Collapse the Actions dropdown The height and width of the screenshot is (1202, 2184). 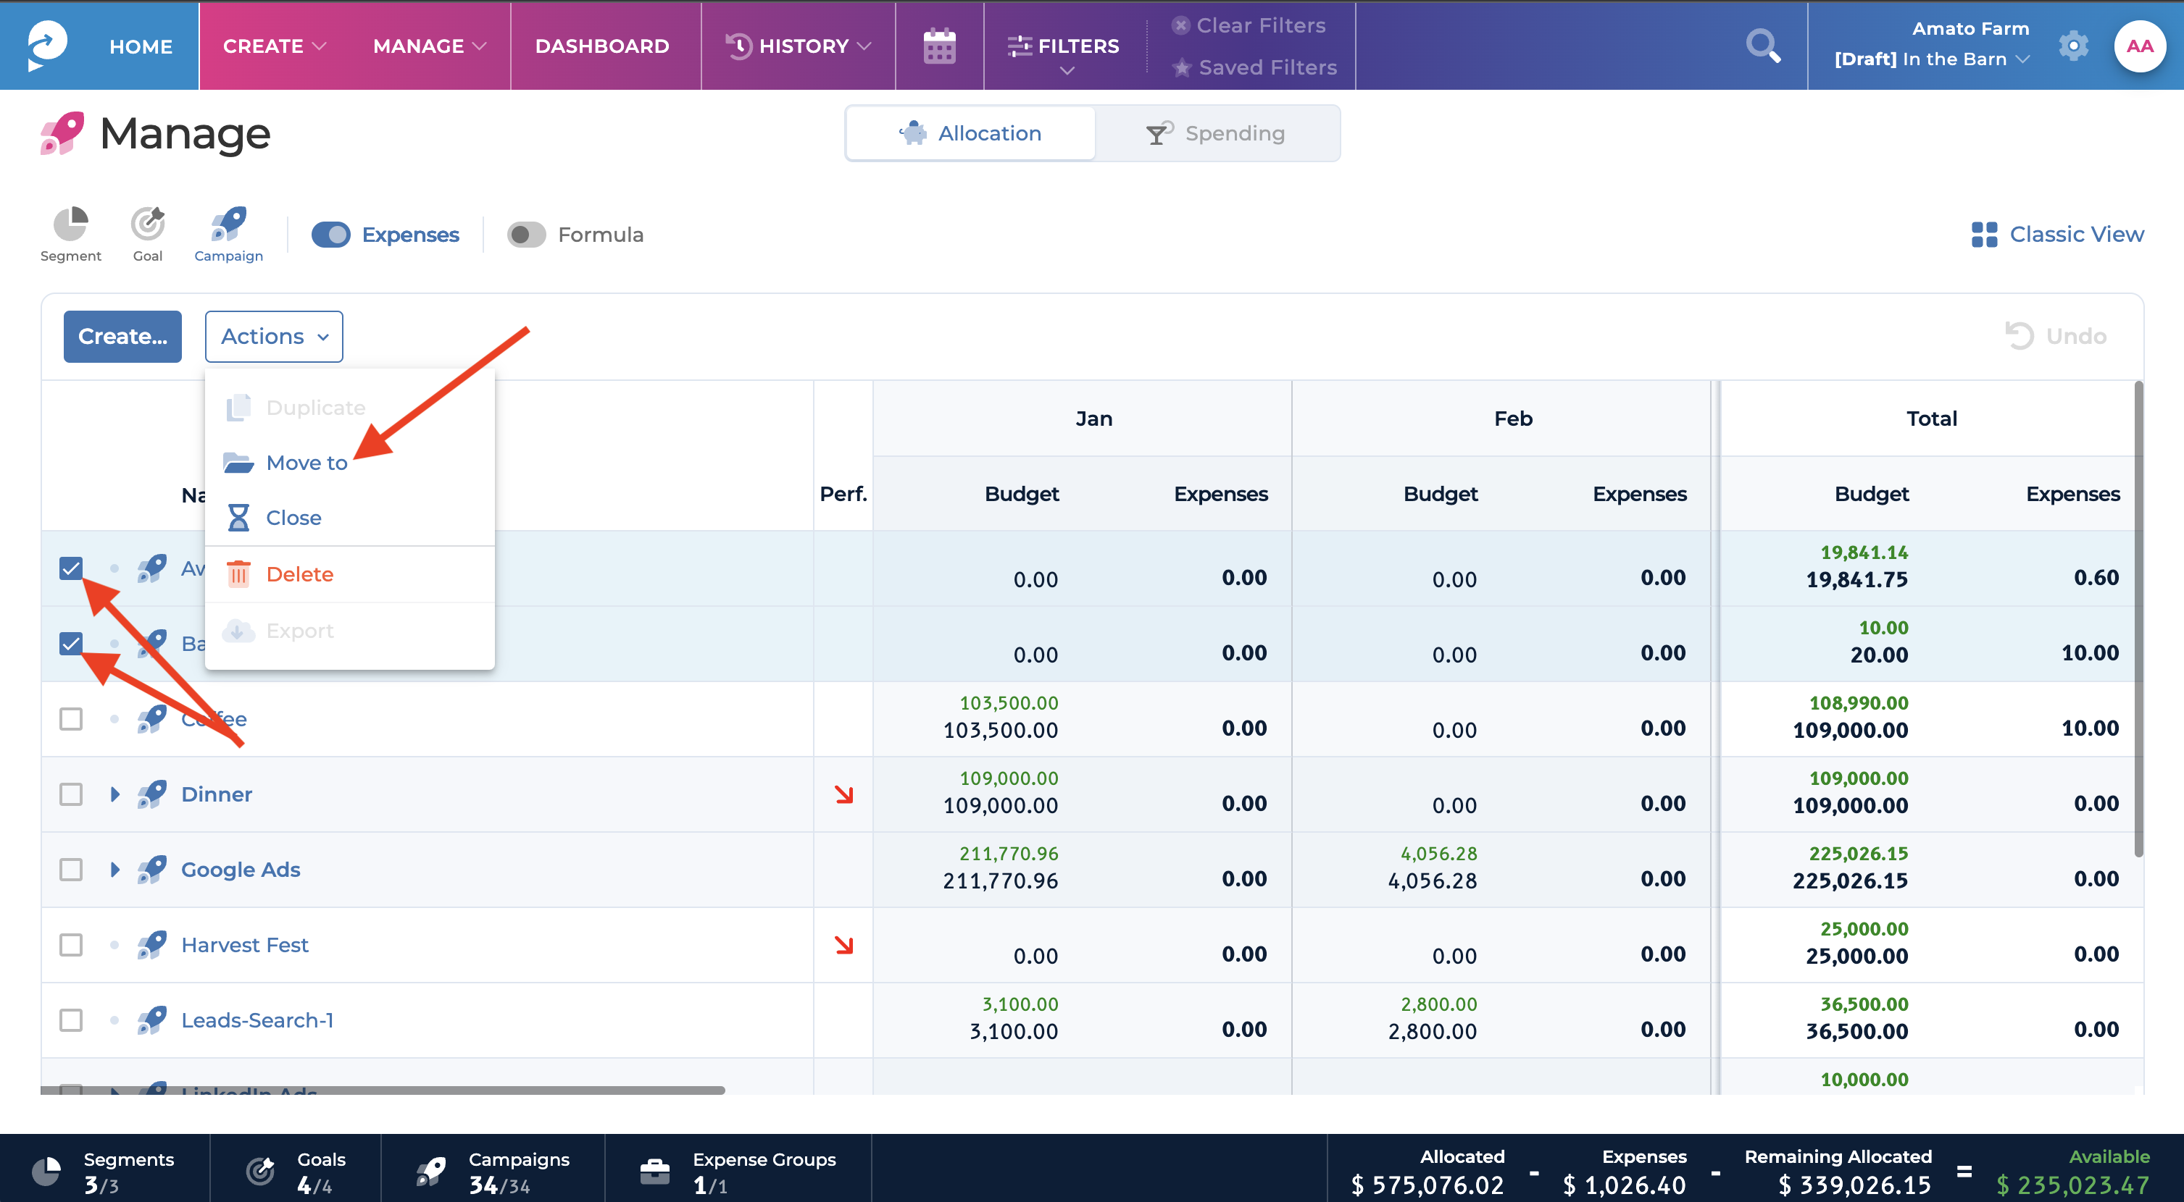coord(274,336)
